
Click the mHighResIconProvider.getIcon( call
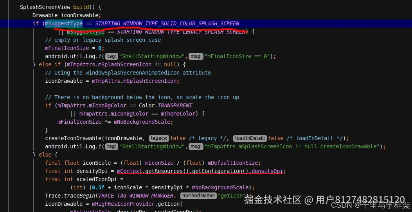point(137,204)
